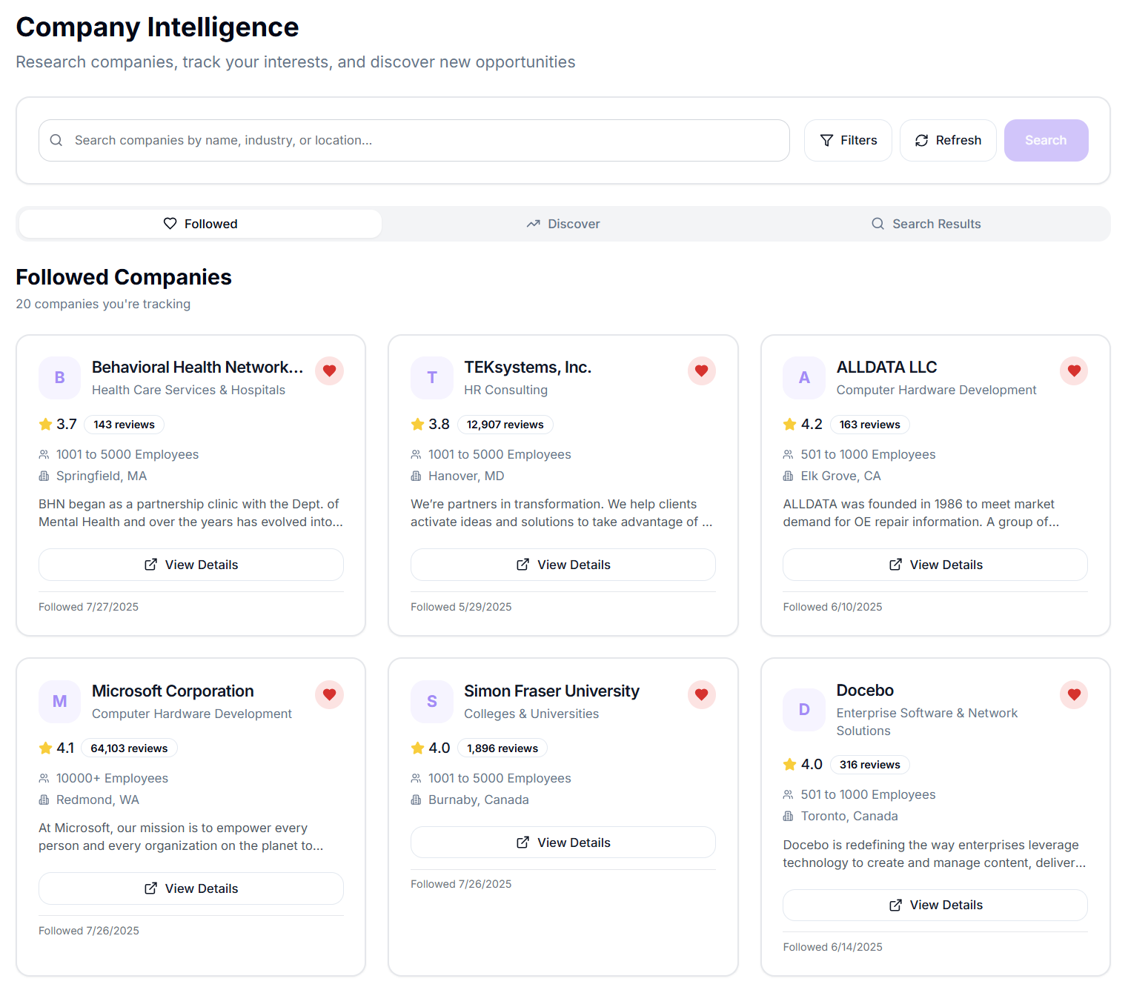Click the star icon beside Simon Fraser's 4.0
The image size is (1128, 990).
coord(417,748)
